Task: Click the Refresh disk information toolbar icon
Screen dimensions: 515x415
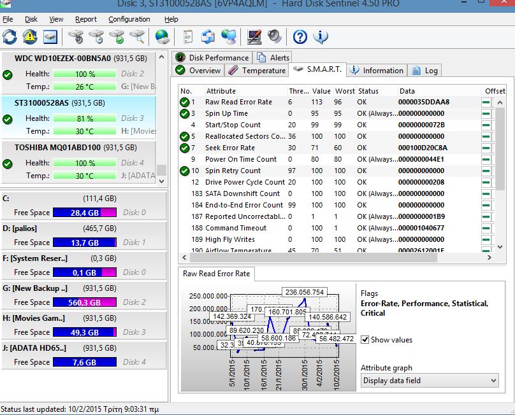Action: tap(10, 36)
